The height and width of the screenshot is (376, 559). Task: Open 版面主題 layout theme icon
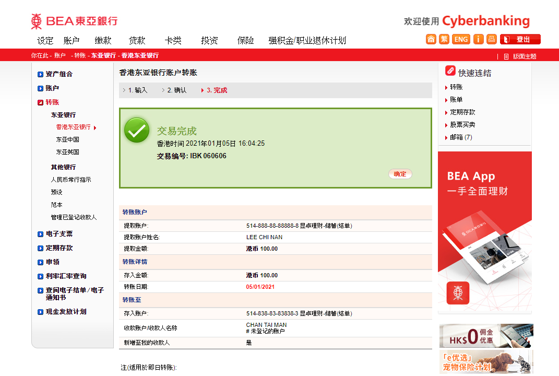506,56
